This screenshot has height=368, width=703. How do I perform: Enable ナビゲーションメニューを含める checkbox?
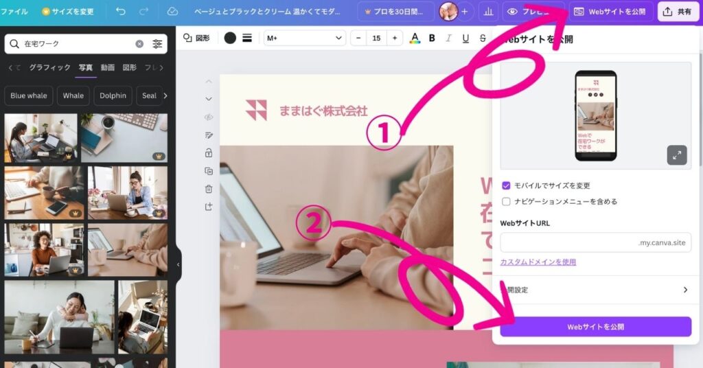click(506, 202)
